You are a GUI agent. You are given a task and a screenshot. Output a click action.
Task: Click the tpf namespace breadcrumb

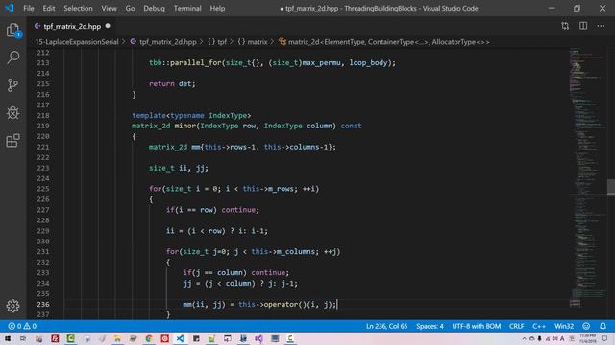(x=217, y=42)
